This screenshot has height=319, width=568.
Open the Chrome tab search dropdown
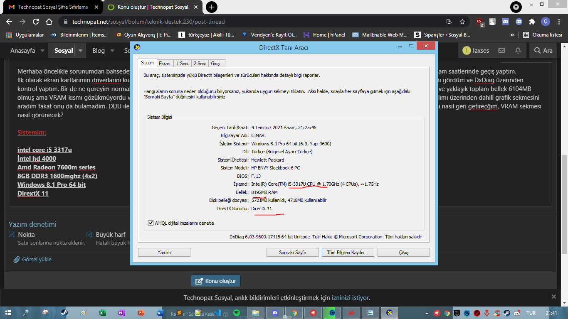point(516,7)
